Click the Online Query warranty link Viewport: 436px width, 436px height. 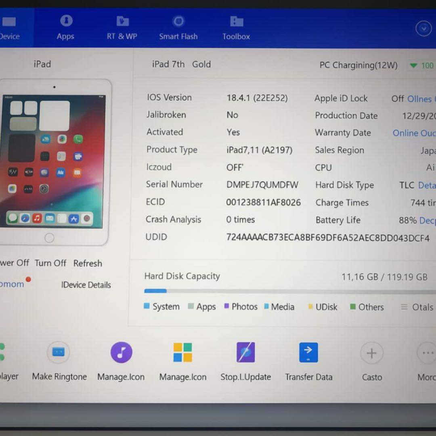414,133
